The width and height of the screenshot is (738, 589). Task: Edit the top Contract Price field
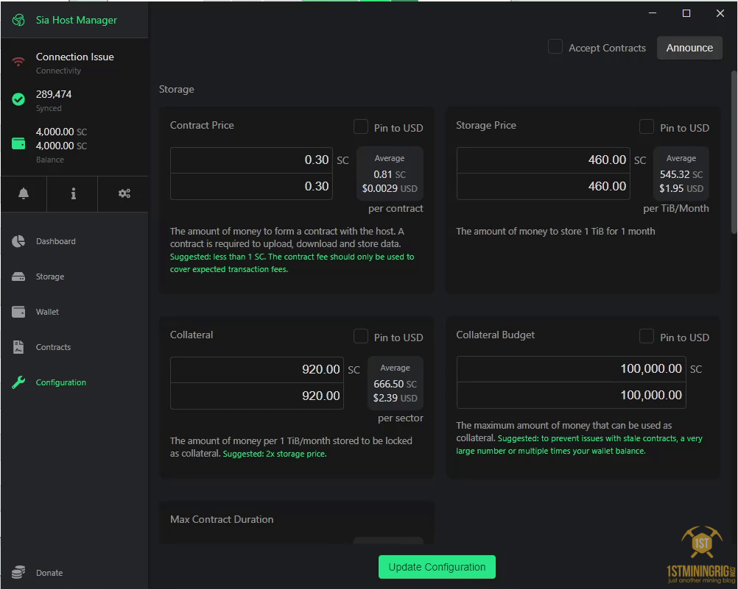pos(251,160)
